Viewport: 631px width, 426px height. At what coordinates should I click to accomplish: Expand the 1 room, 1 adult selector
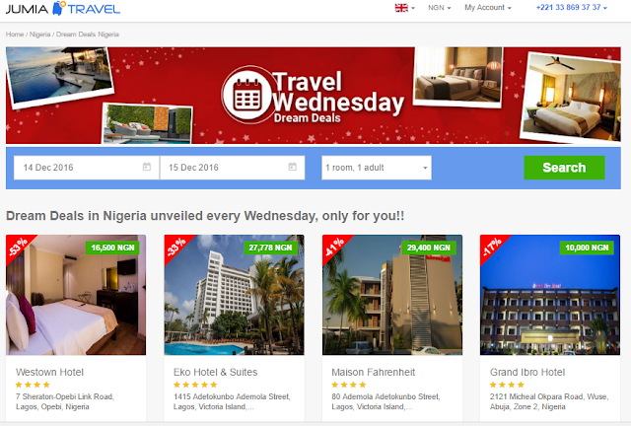tap(377, 168)
